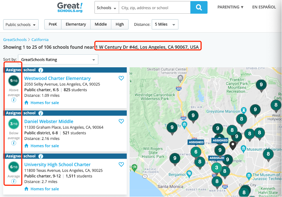Open assigned school info above Daniel Webster

tap(41, 113)
